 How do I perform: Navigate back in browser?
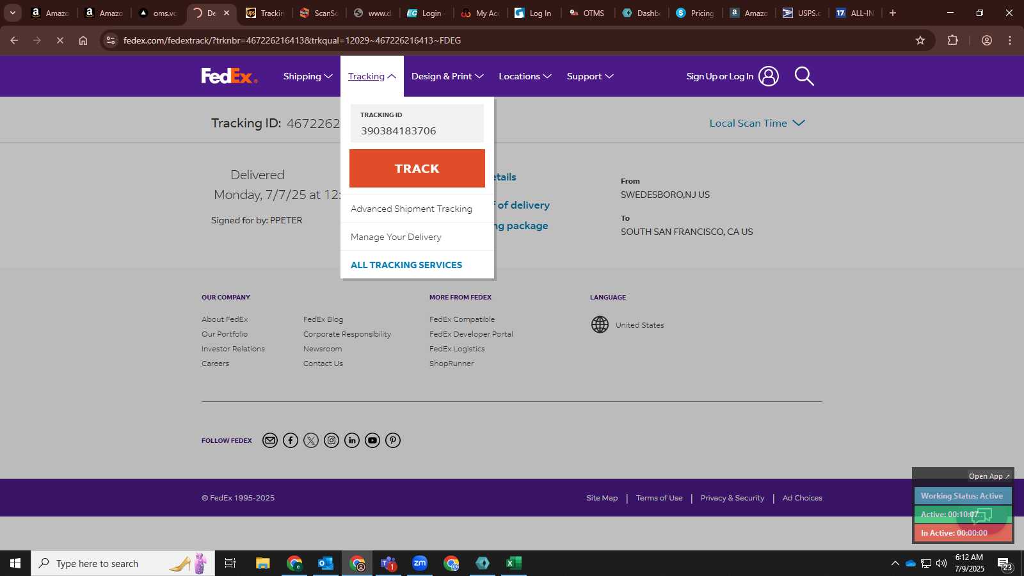pos(14,40)
